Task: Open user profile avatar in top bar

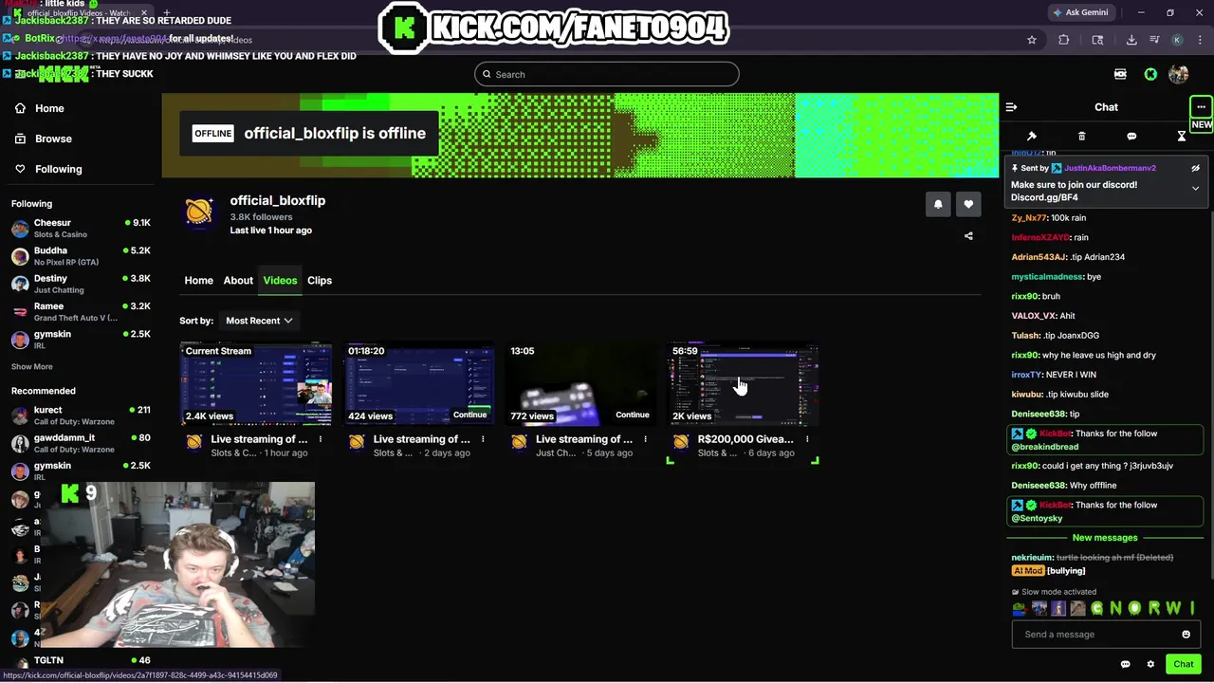Action: click(x=1179, y=74)
